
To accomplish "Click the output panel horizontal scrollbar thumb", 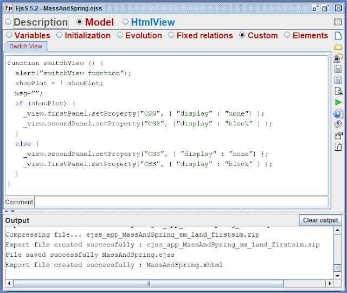I will pos(148,283).
